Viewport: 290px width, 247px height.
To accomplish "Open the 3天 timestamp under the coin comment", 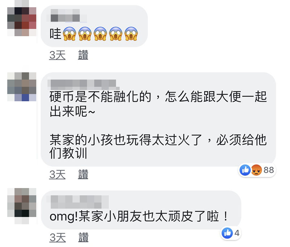I will (x=57, y=174).
